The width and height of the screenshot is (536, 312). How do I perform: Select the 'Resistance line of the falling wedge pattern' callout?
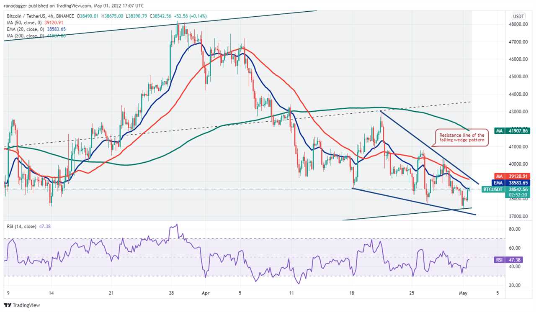click(x=461, y=138)
